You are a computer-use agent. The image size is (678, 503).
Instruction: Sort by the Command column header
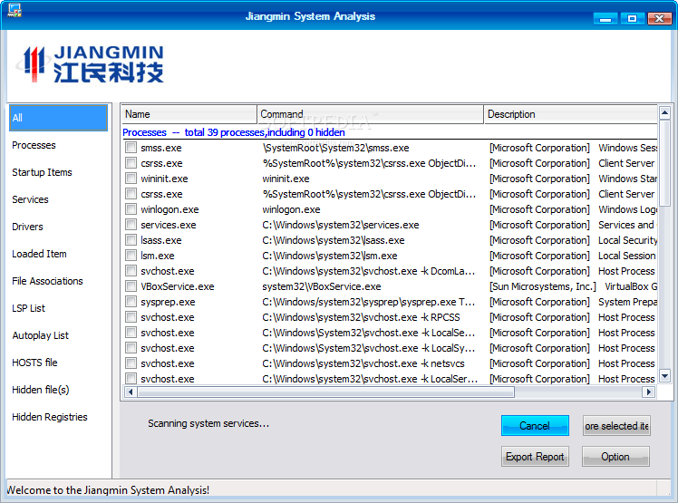coord(371,114)
